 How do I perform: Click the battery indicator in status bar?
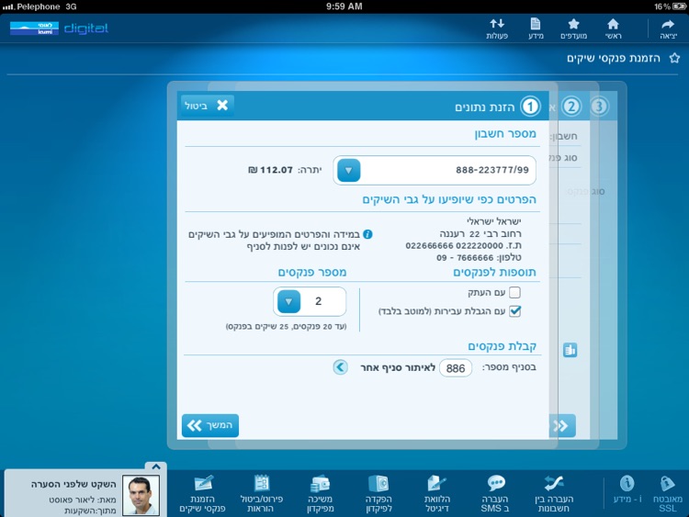679,6
